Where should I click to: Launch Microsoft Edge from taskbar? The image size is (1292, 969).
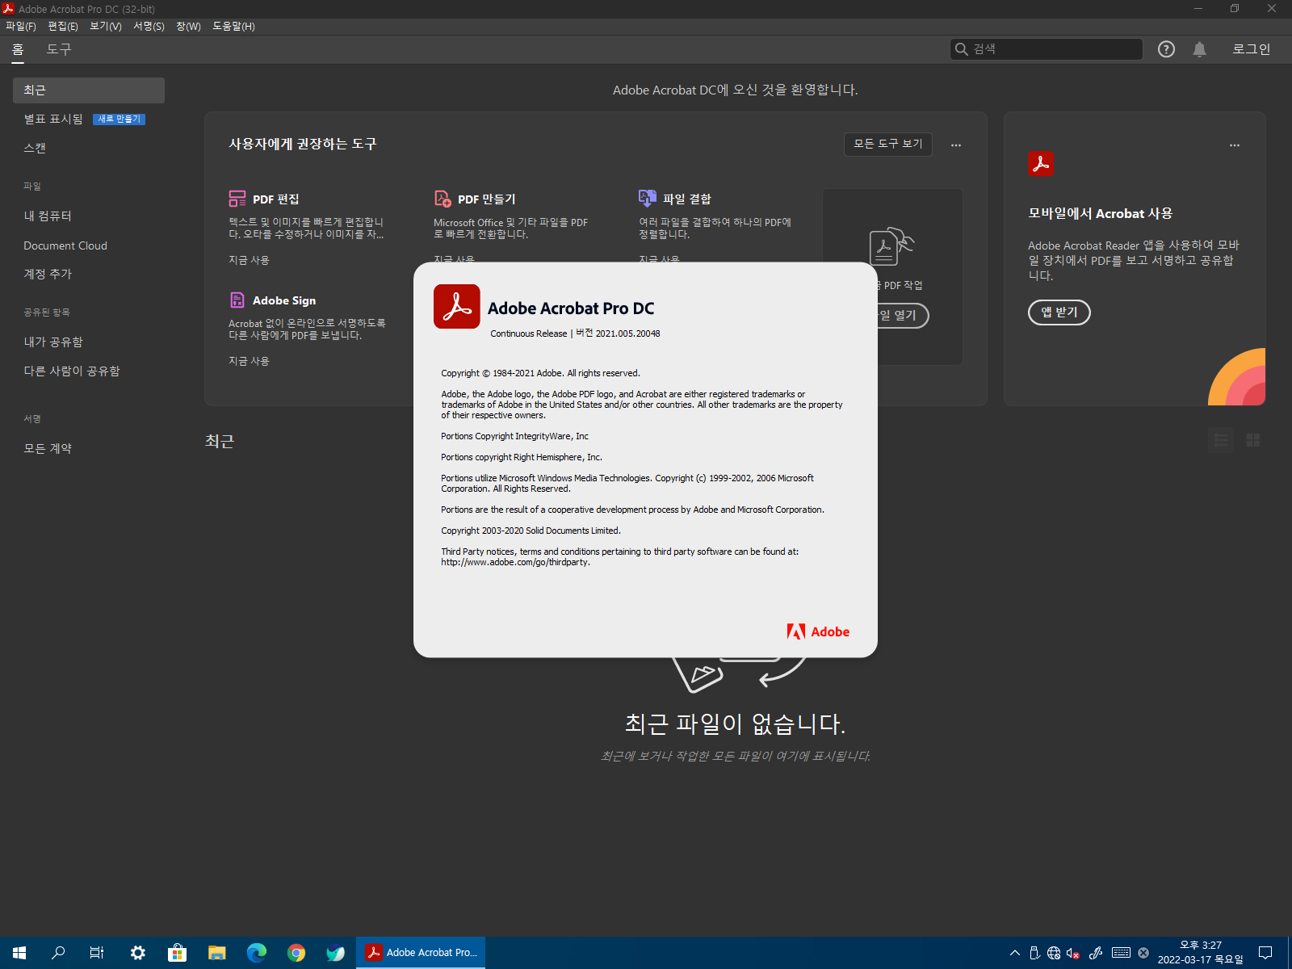point(257,953)
